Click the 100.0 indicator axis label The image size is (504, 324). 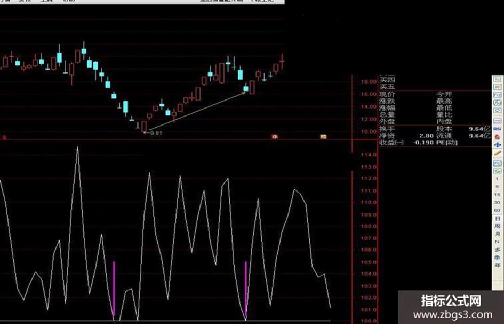click(369, 321)
